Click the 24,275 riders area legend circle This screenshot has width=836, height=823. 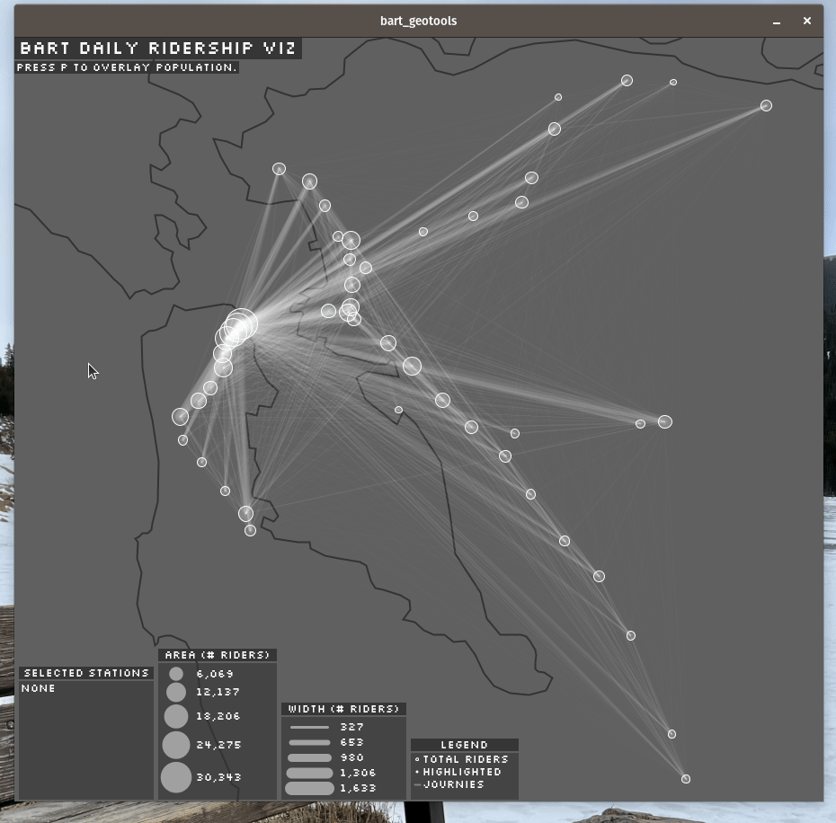click(x=176, y=745)
